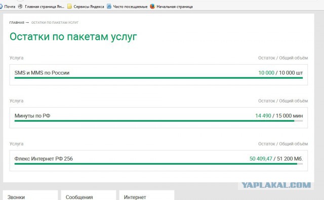
Task: Click the folder icon of Сервисы Яндекса
Action: coord(70,7)
